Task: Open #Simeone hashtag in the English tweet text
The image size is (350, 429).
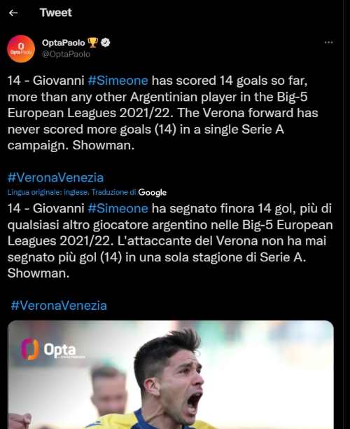Action: [x=118, y=81]
